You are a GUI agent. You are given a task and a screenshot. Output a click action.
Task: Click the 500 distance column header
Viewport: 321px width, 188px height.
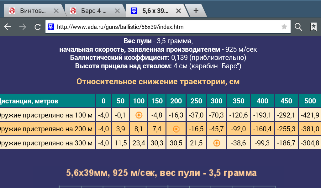pos(310,101)
